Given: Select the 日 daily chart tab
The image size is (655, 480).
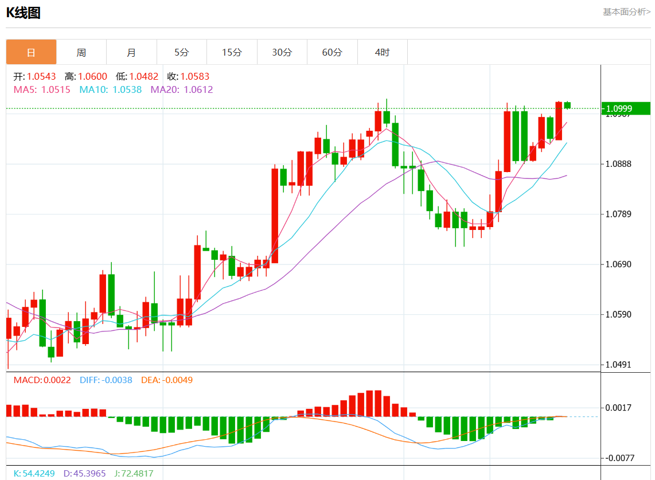Looking at the screenshot, I should coord(32,52).
